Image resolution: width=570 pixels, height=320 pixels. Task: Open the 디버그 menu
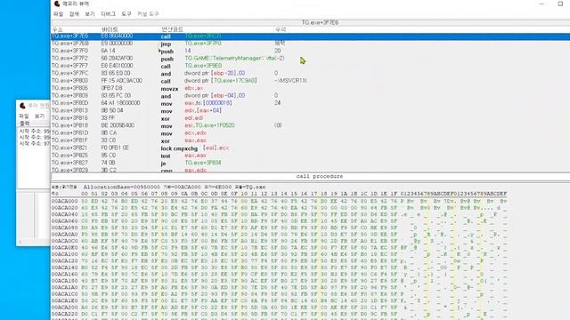point(108,14)
